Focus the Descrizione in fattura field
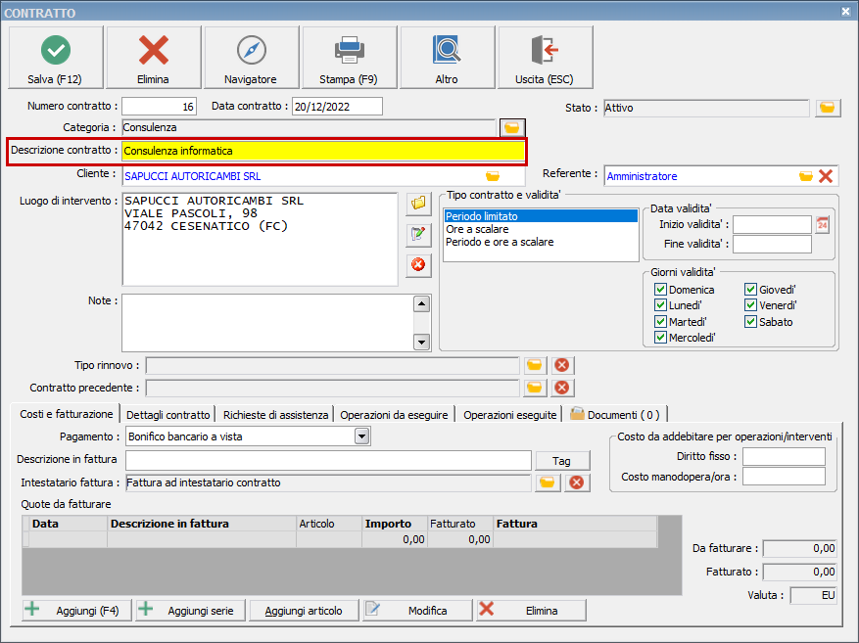859x643 pixels. coord(329,460)
